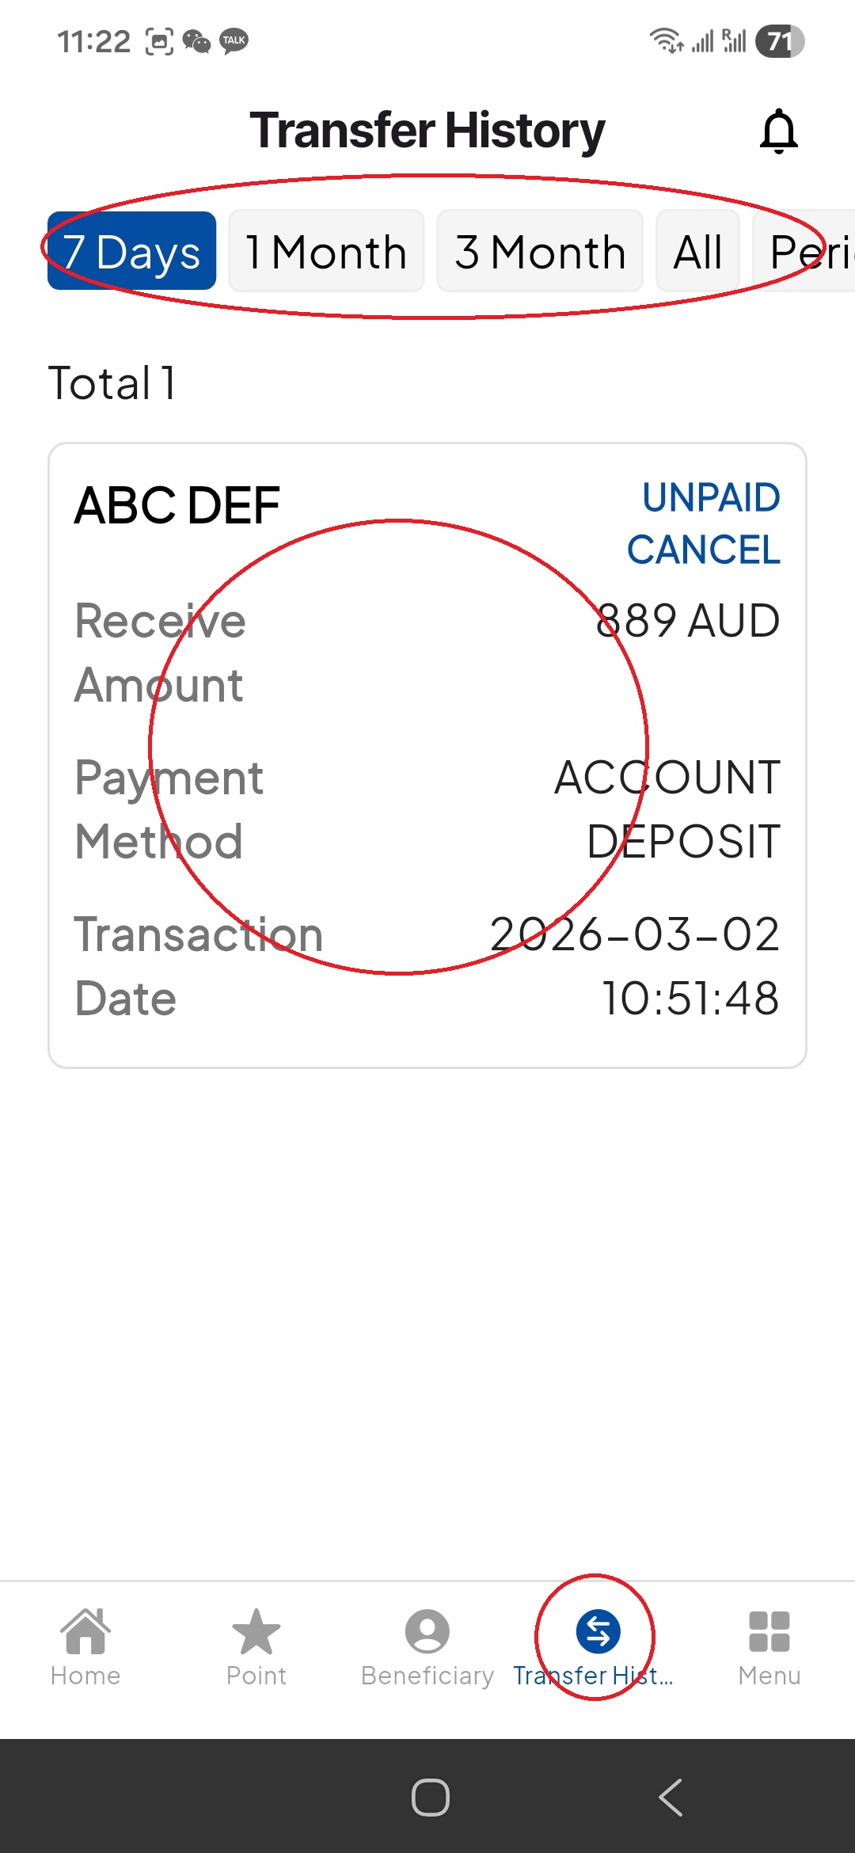Switch filter to 3 Month
The height and width of the screenshot is (1853, 855).
(x=540, y=251)
